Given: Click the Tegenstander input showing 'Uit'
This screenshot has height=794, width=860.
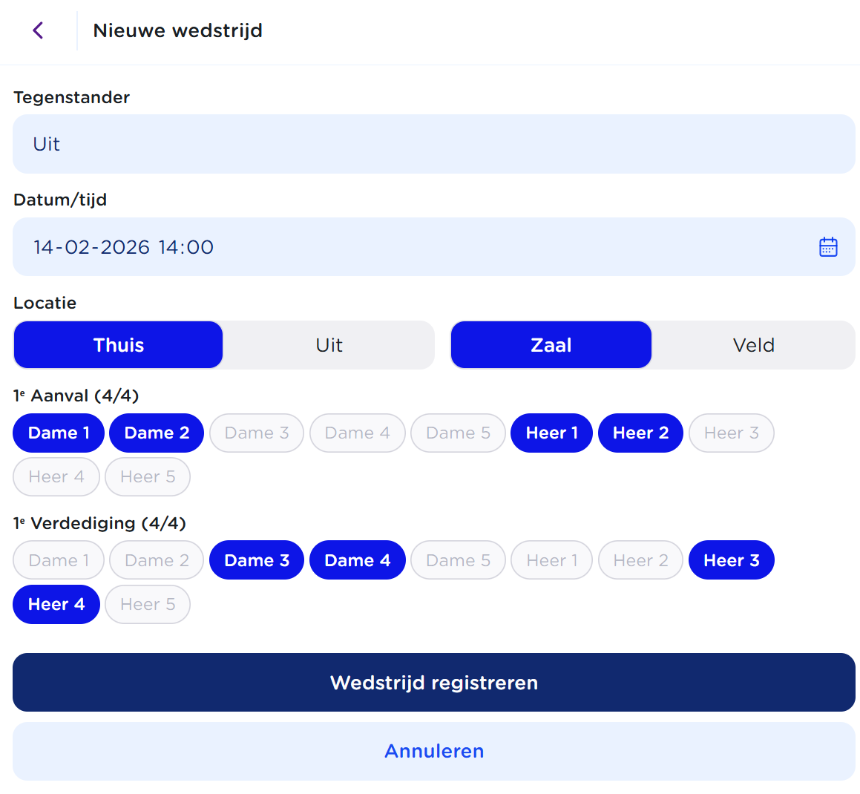Looking at the screenshot, I should tap(434, 143).
